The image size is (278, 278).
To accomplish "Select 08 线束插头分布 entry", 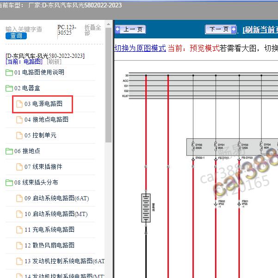I will click(36, 182).
